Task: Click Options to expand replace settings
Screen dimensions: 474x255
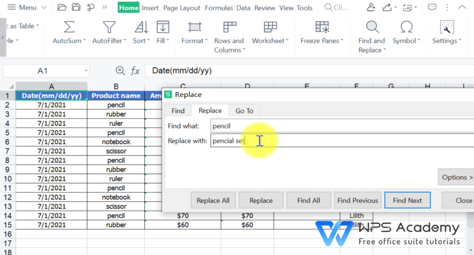Action: coord(456,177)
